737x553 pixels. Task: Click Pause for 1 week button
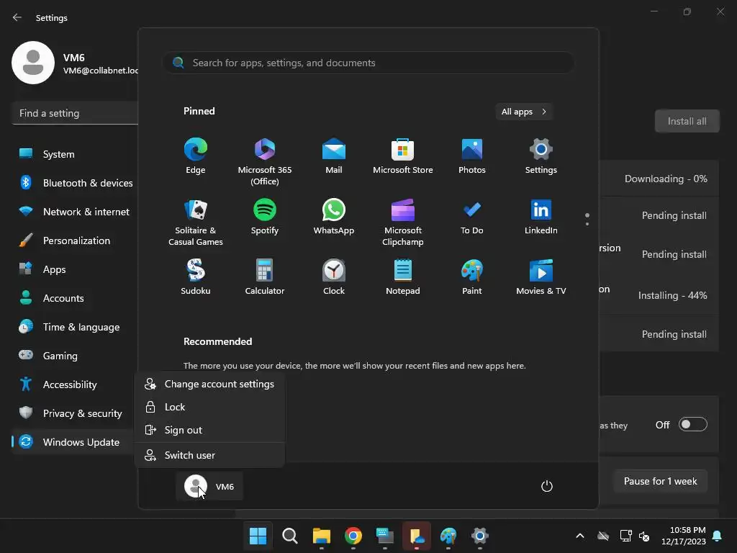click(661, 481)
